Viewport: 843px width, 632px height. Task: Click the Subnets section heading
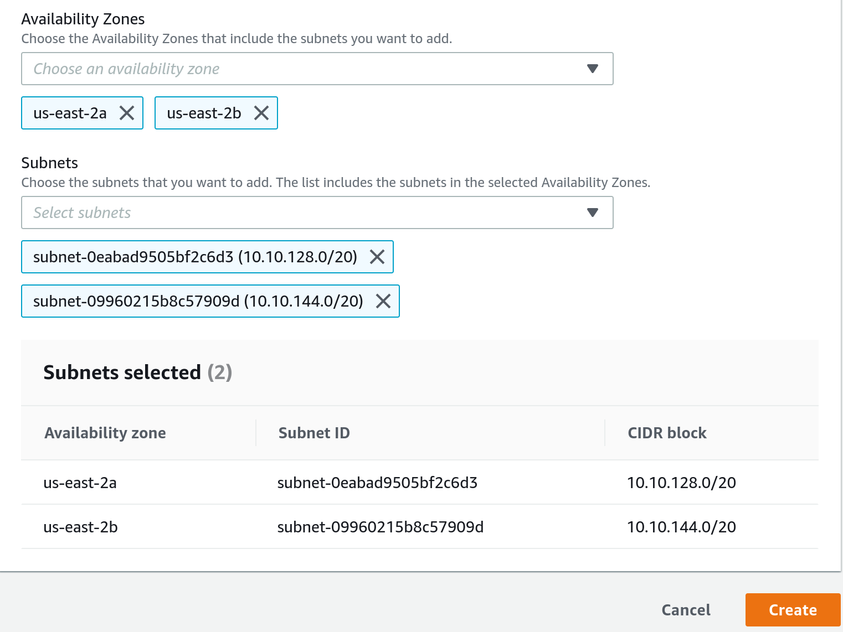pos(49,163)
